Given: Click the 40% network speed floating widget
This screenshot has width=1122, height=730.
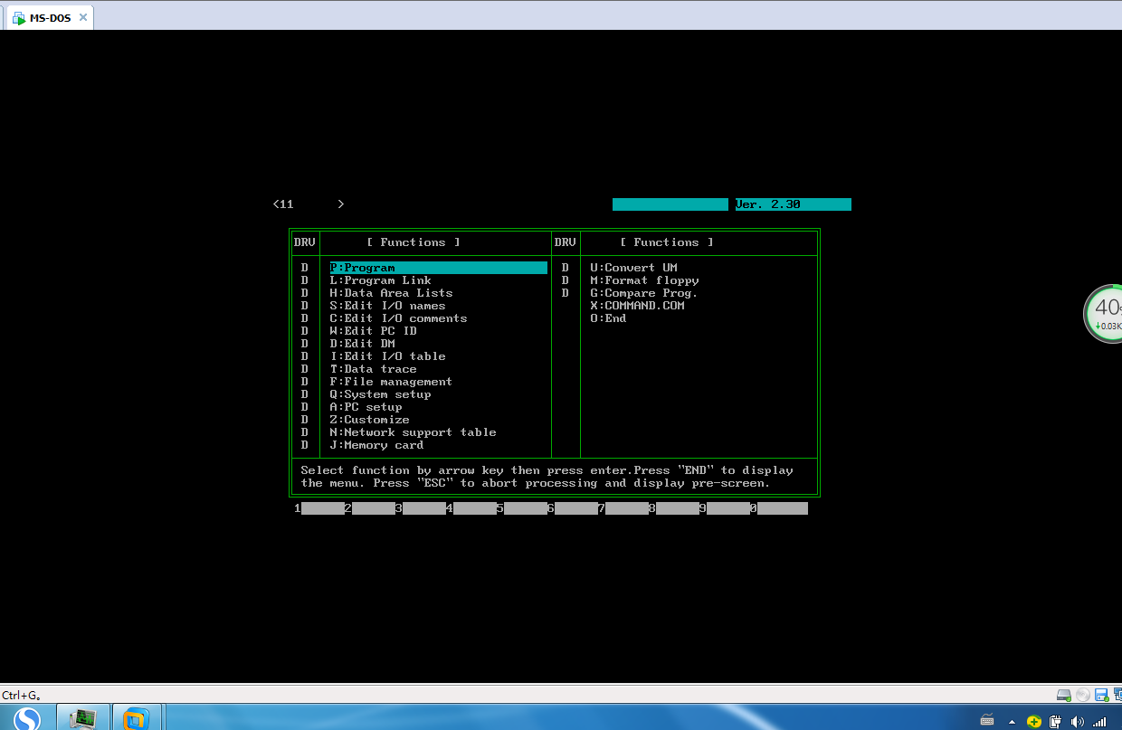Looking at the screenshot, I should point(1105,314).
